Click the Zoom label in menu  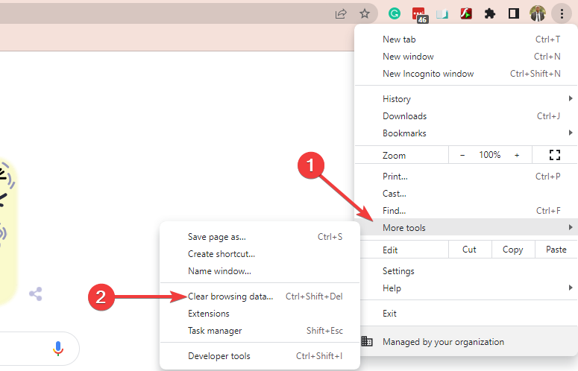(394, 156)
